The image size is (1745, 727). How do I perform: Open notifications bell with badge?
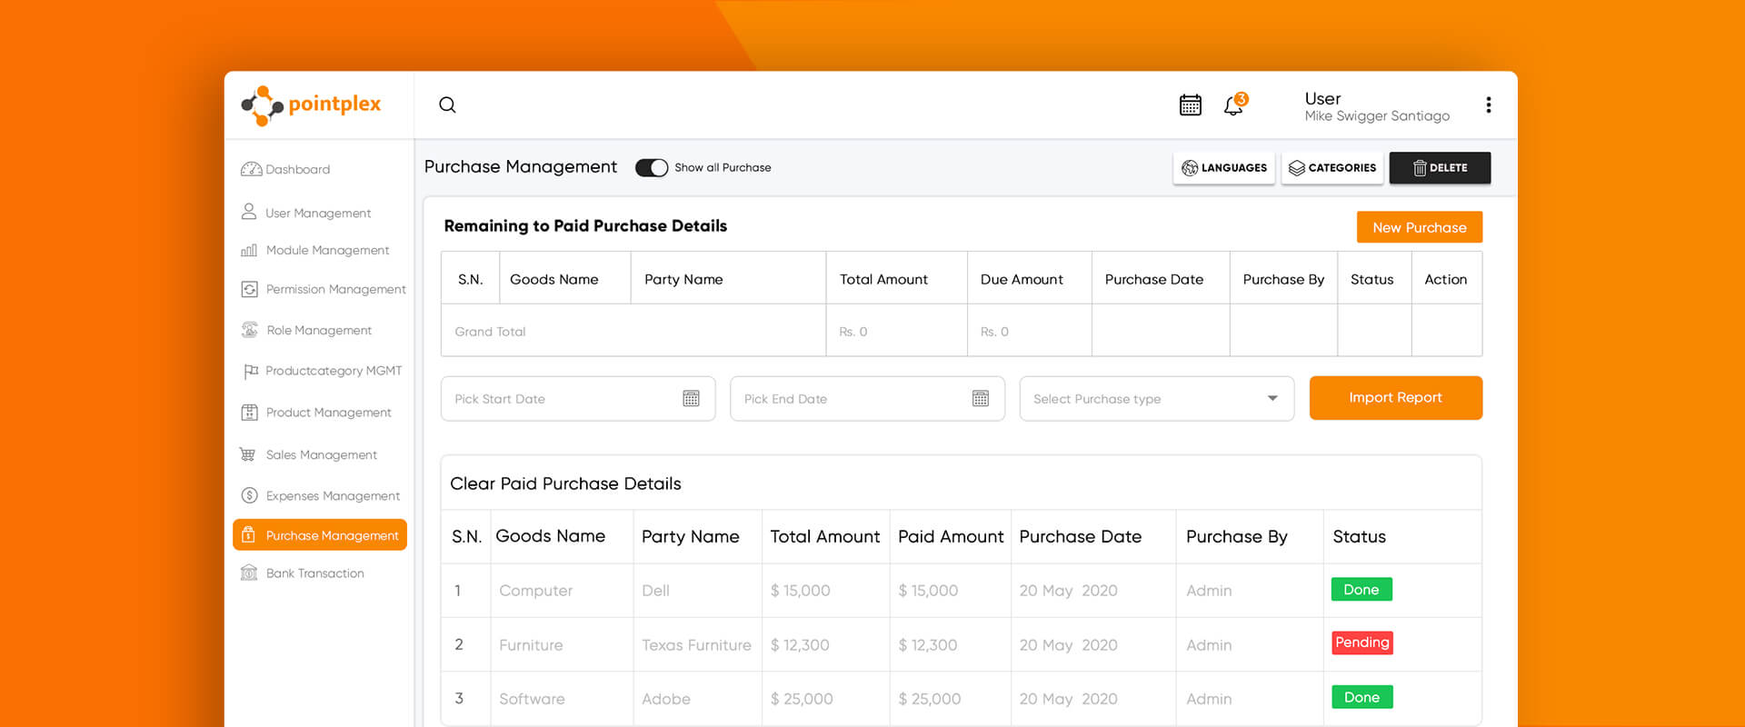(1233, 105)
